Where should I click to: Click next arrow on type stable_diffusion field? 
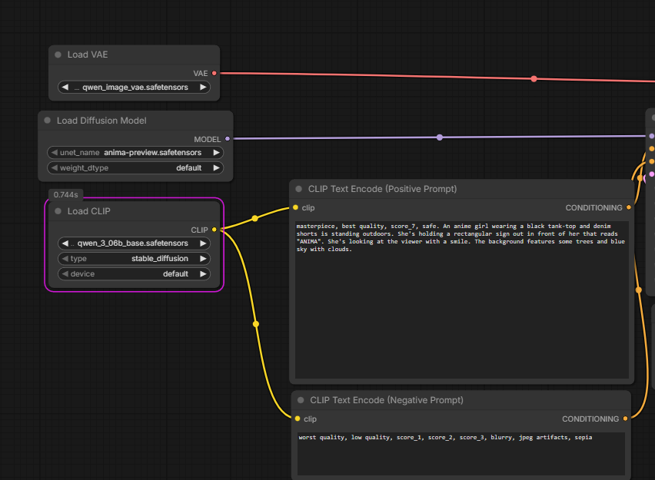click(203, 259)
